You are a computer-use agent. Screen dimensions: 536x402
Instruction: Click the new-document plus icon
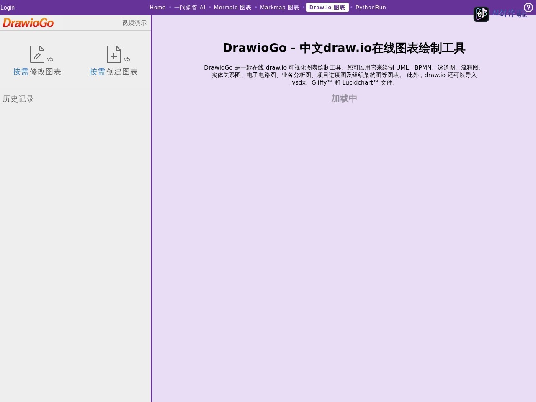pyautogui.click(x=114, y=54)
